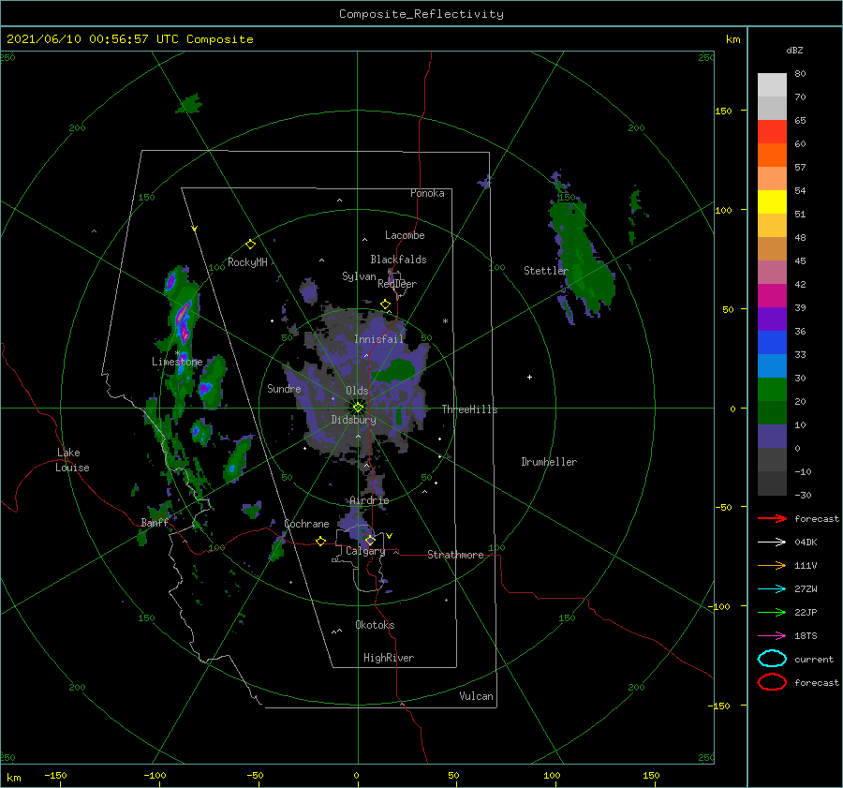Select the orange 111V arrow icon
843x788 pixels.
point(772,565)
